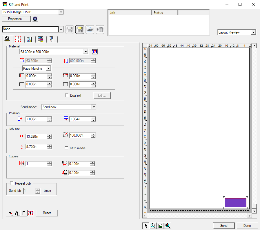Open the cutter/contour tab

click(x=51, y=39)
